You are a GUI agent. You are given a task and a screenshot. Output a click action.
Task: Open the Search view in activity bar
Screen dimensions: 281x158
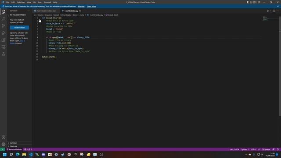click(4, 19)
